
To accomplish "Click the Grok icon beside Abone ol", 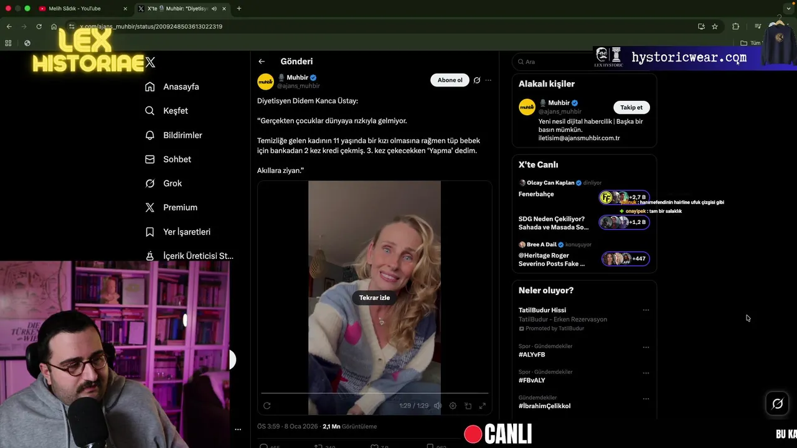I will coord(477,80).
